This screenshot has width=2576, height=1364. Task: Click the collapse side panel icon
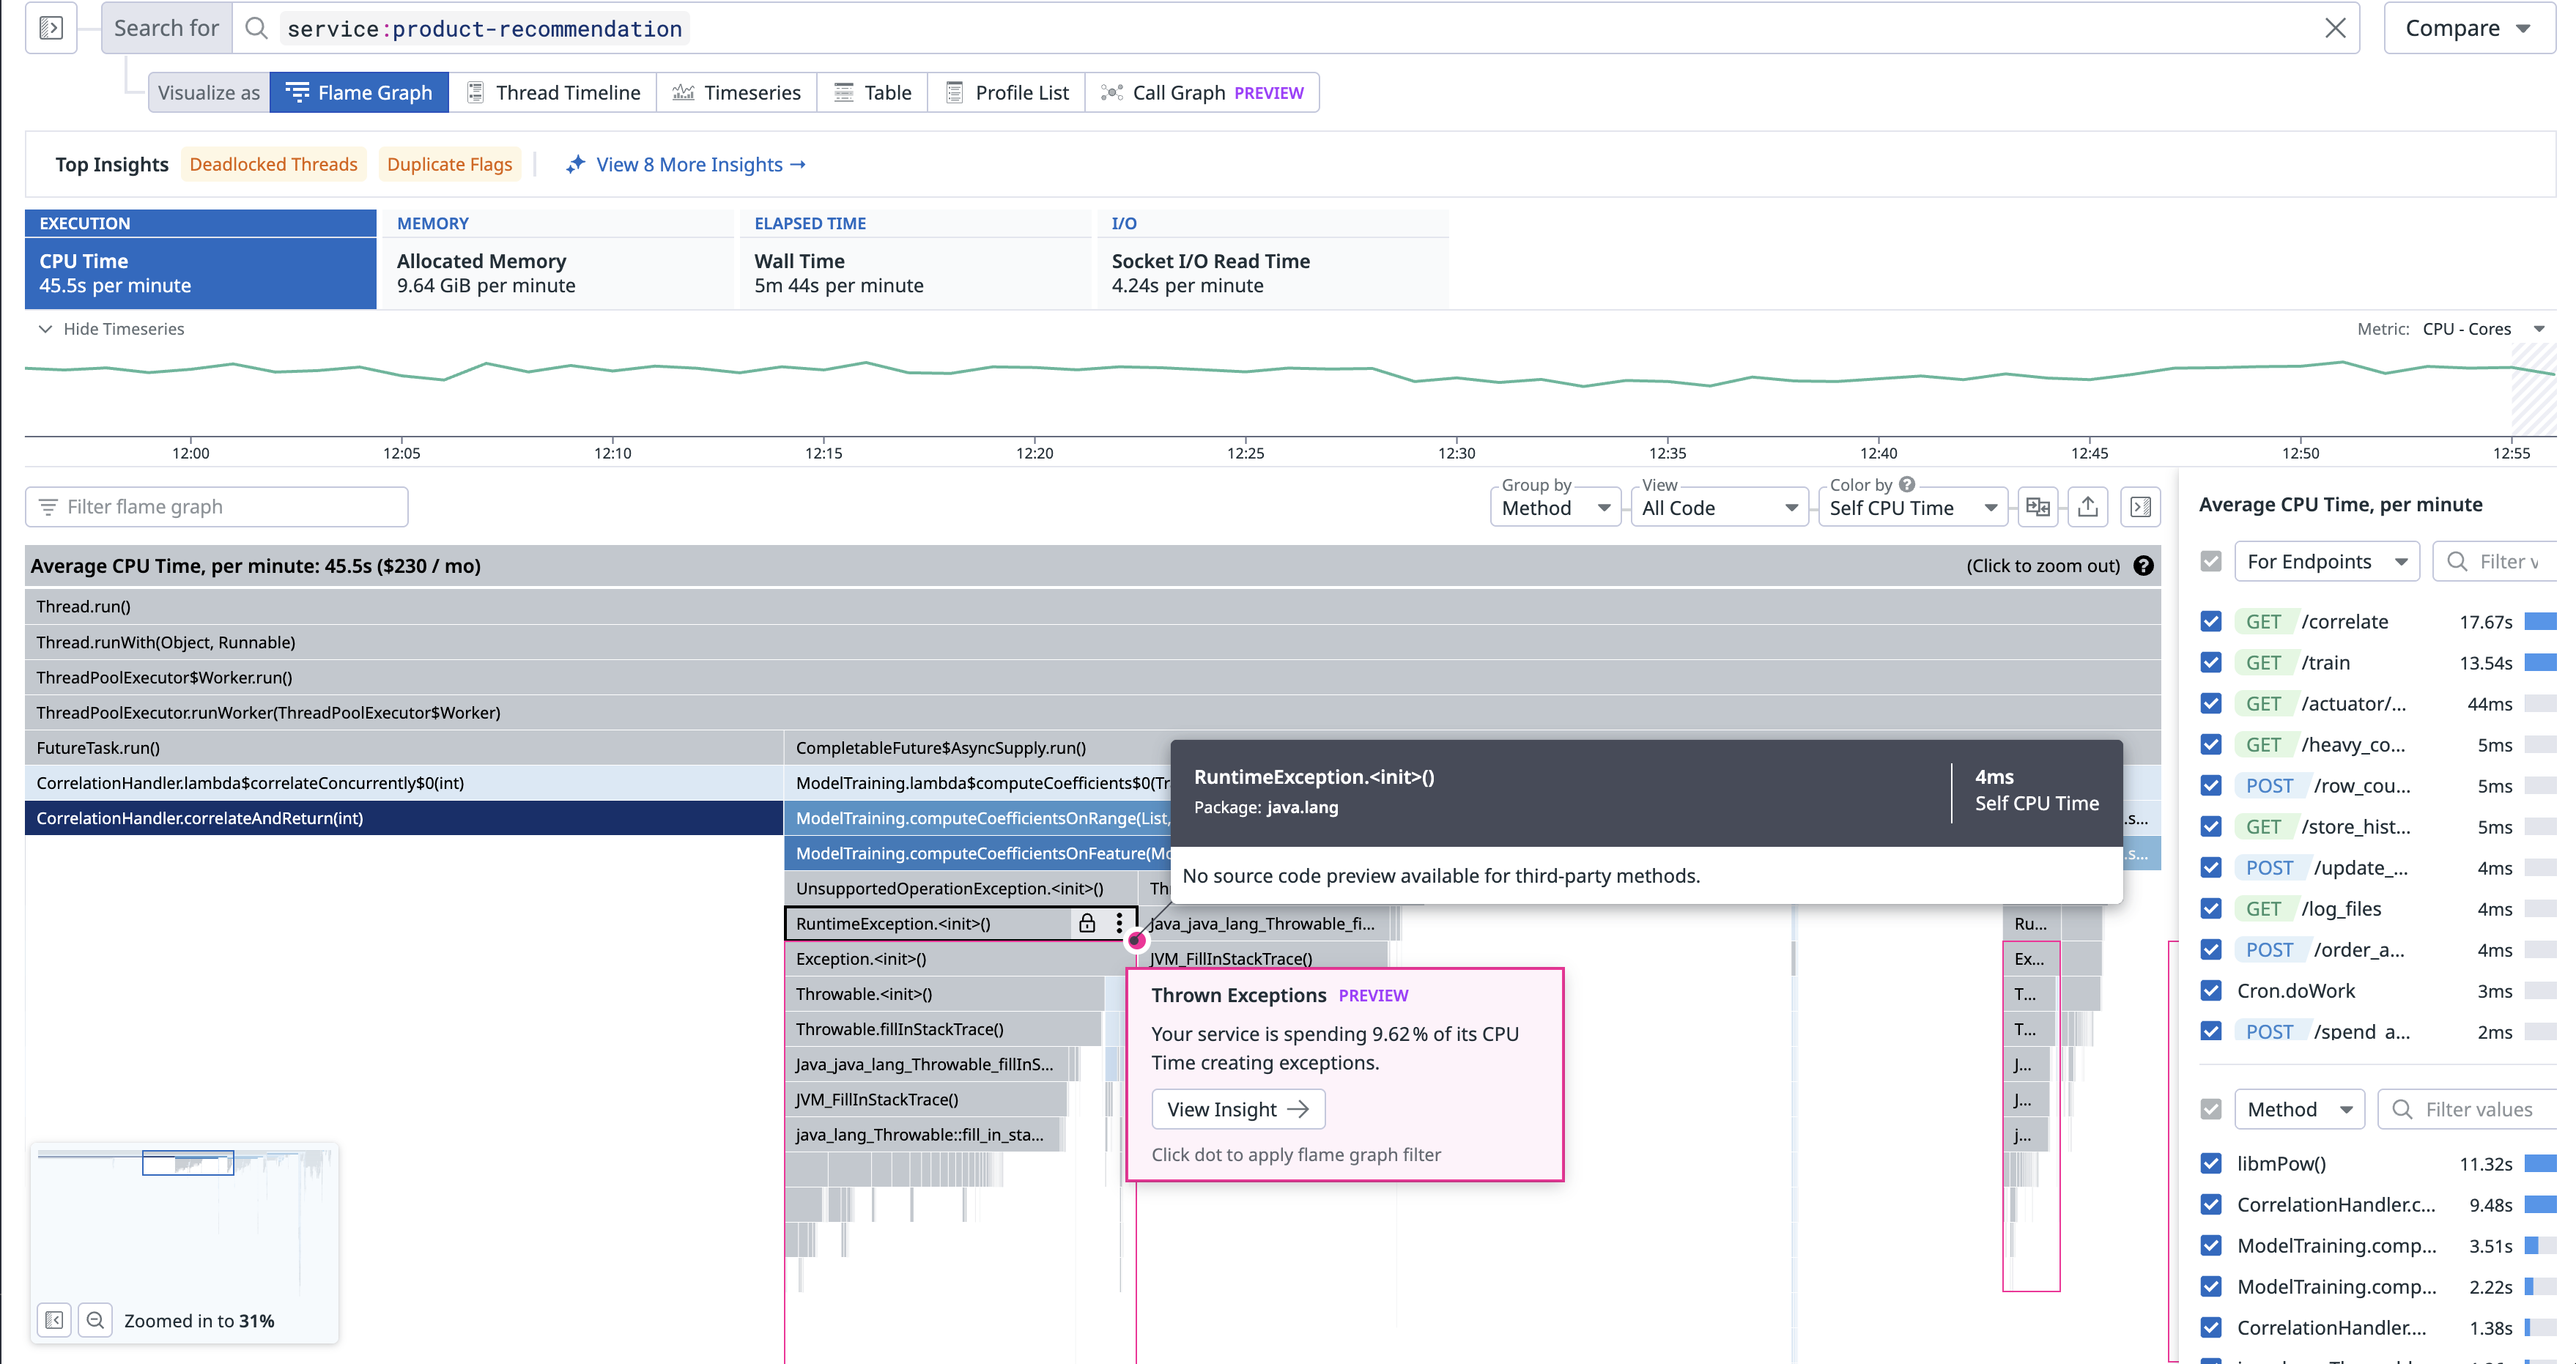(x=2140, y=507)
